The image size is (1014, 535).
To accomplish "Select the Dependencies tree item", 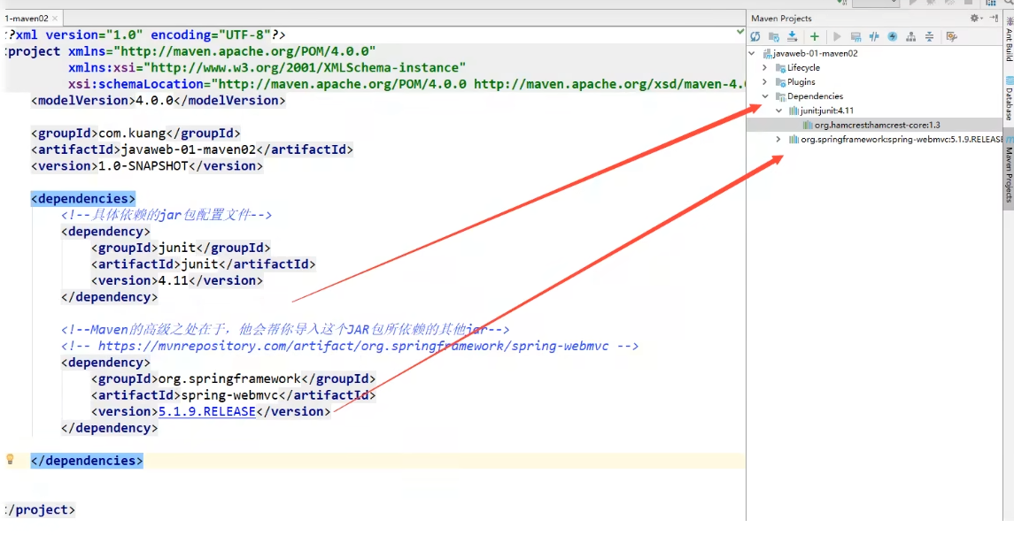I will coord(815,96).
